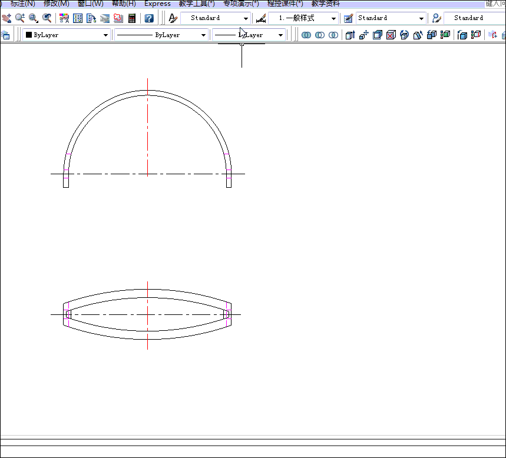506x458 pixels.
Task: Open the Table Style manager icon
Action: click(x=348, y=18)
